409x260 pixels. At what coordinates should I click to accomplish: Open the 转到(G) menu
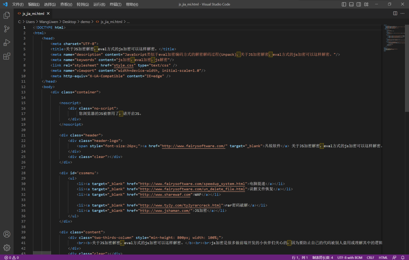[83, 4]
